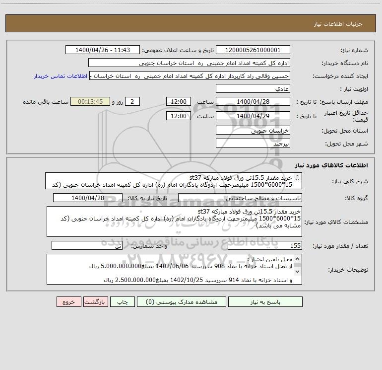Click the 'خروج' exit button

tap(68, 302)
